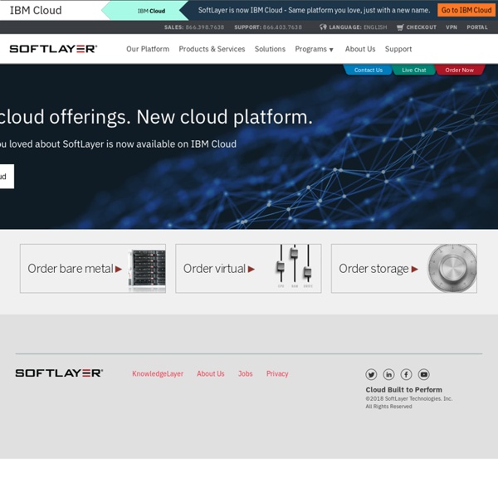This screenshot has width=498, height=487.
Task: Click the 'Cloud Built to Perform' text
Action: point(403,390)
